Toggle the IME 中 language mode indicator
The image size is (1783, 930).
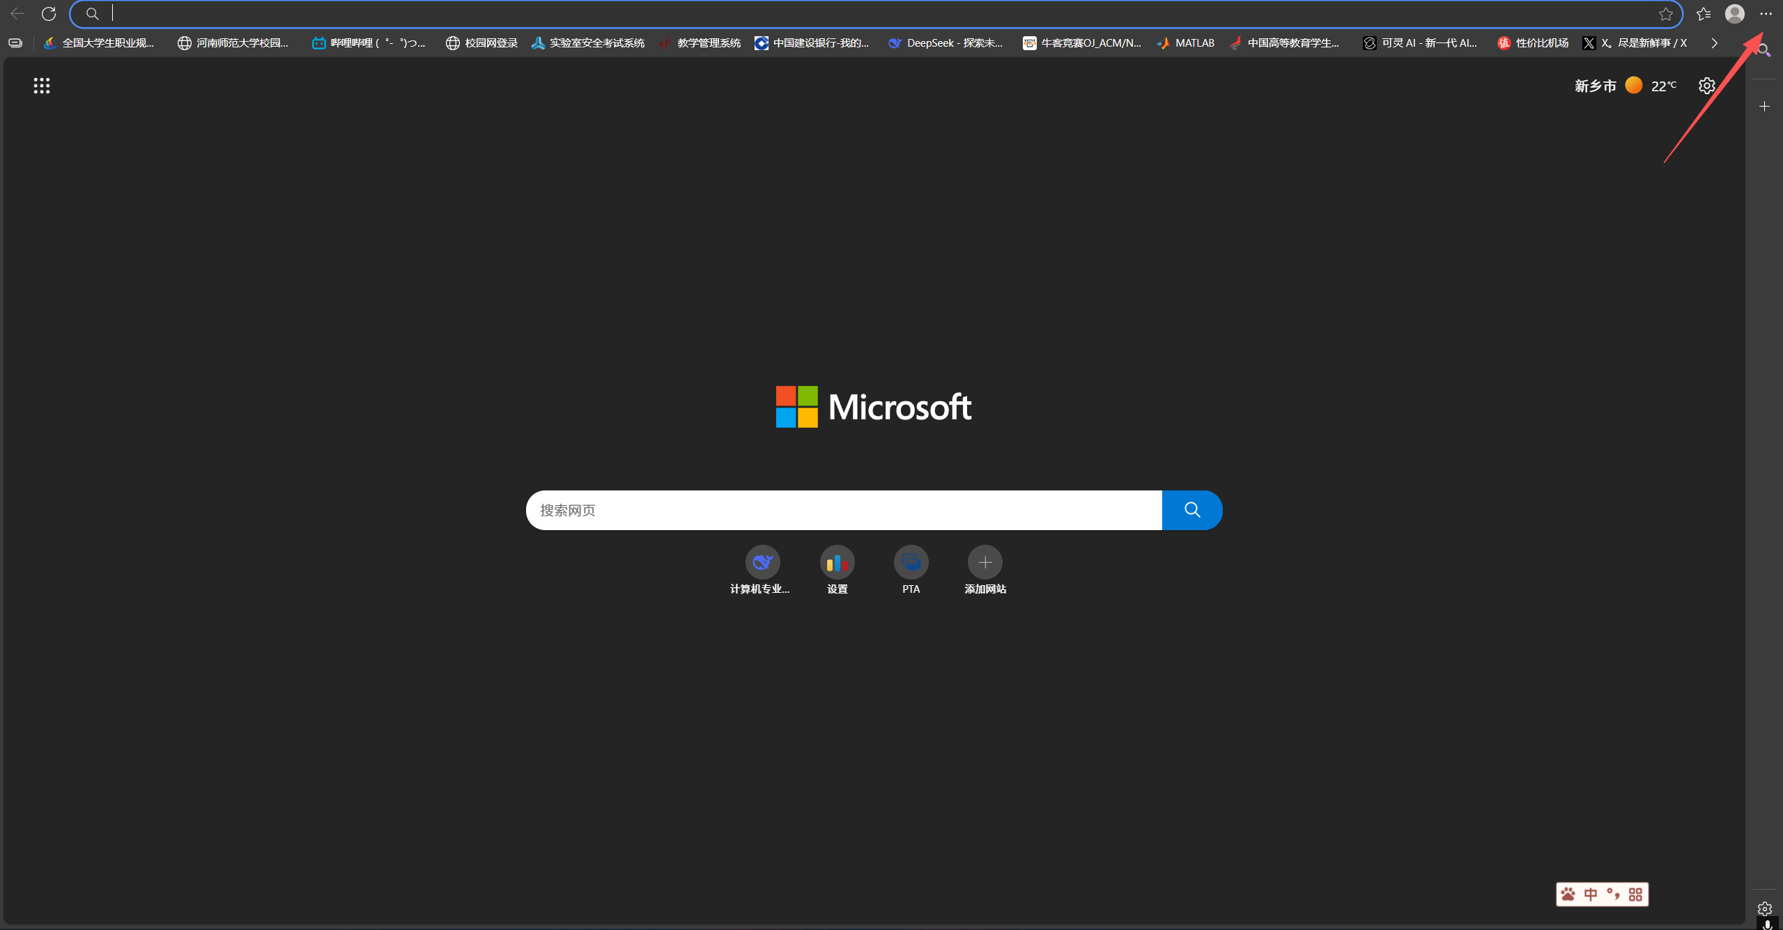tap(1591, 894)
